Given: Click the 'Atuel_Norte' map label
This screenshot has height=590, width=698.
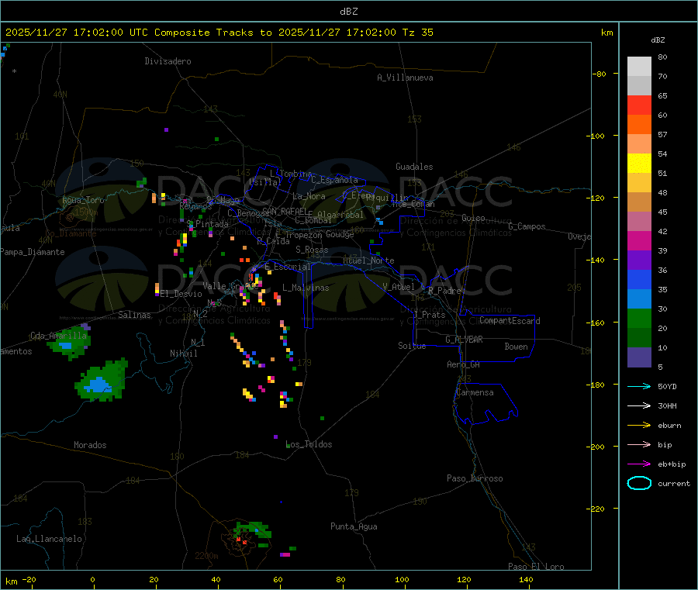Looking at the screenshot, I should tap(368, 260).
